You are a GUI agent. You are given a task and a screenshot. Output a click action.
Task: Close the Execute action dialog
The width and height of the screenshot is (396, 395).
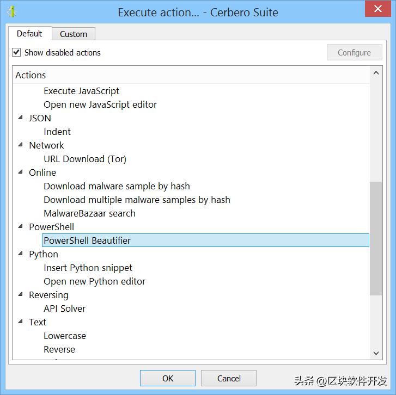click(x=377, y=9)
